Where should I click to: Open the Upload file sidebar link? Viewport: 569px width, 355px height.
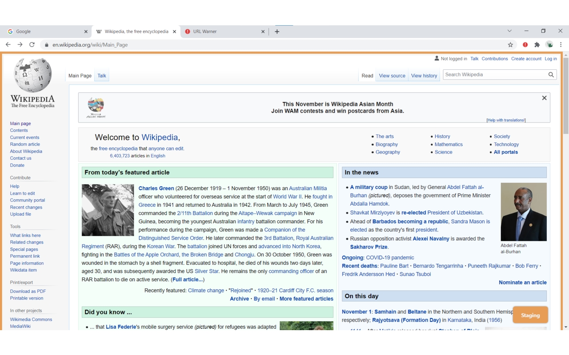coord(20,214)
